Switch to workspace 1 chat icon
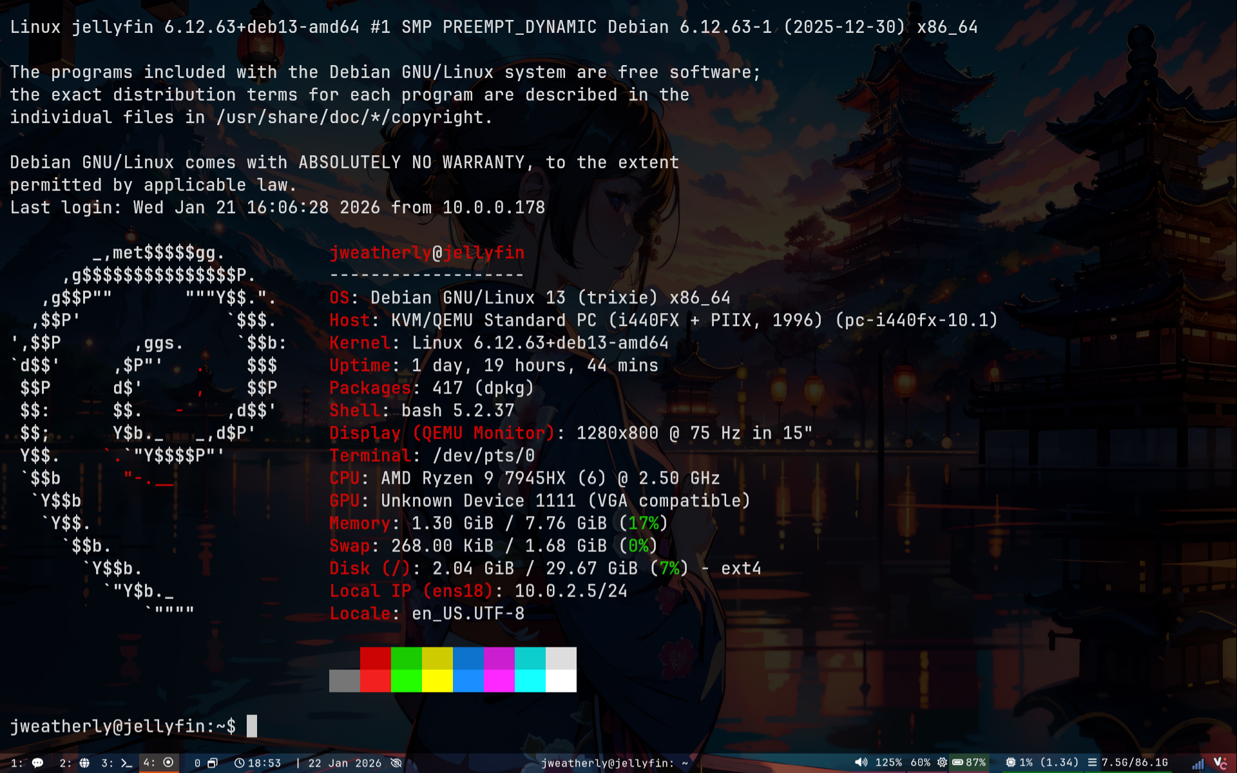The height and width of the screenshot is (773, 1237). coord(37,763)
